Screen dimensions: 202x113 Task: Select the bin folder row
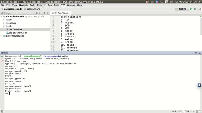[x=25, y=20]
